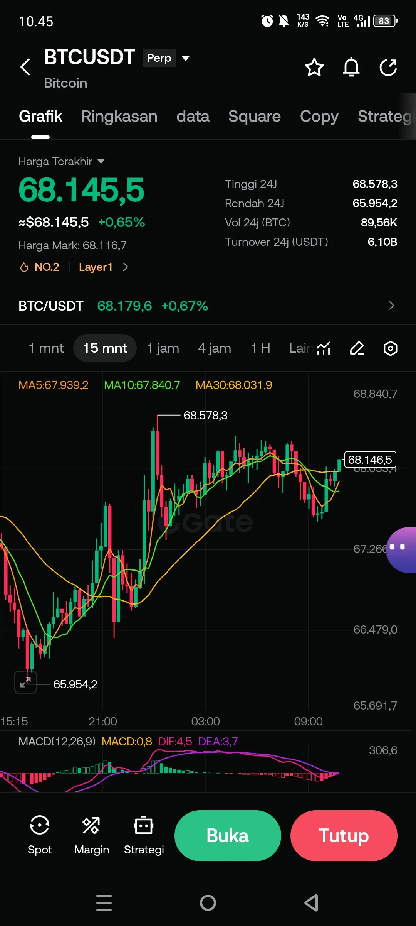This screenshot has width=416, height=926.
Task: Open BTC/USDT spot pair row chevron
Action: pos(391,306)
